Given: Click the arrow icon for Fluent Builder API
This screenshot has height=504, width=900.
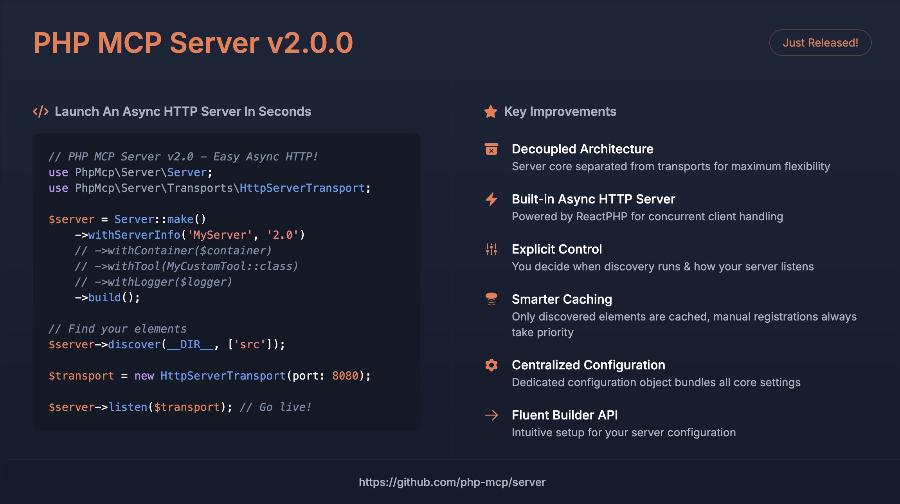Looking at the screenshot, I should (491, 415).
